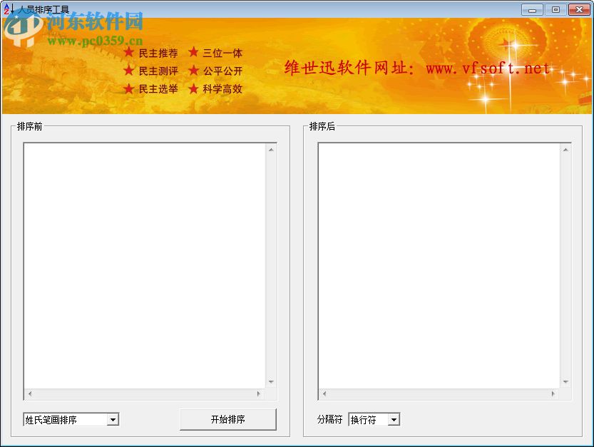Click the dropdown arrow of the sort method combo box
Image resolution: width=594 pixels, height=447 pixels.
[114, 419]
